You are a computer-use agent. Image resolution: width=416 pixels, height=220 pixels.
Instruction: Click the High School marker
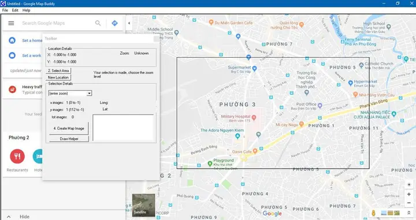point(389,27)
